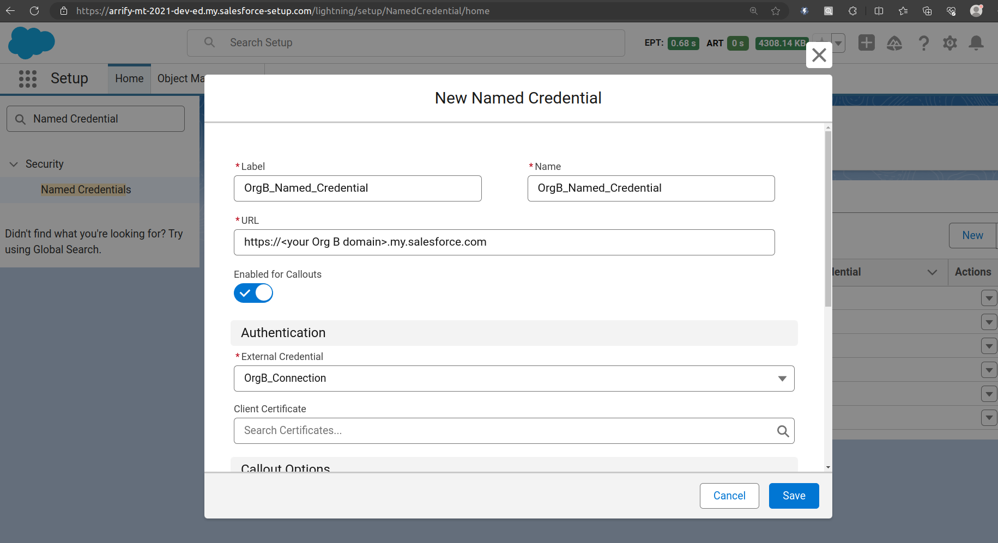Click the magnifier icon in Client Certificate field
The width and height of the screenshot is (998, 543).
783,431
